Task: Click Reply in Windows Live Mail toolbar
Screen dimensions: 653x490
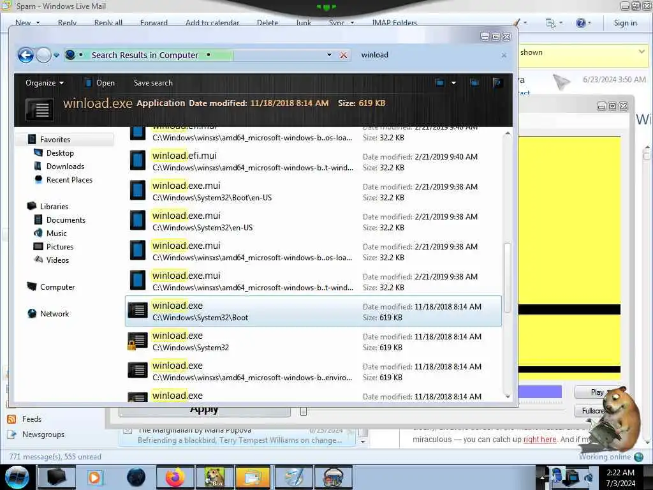Action: pyautogui.click(x=67, y=22)
